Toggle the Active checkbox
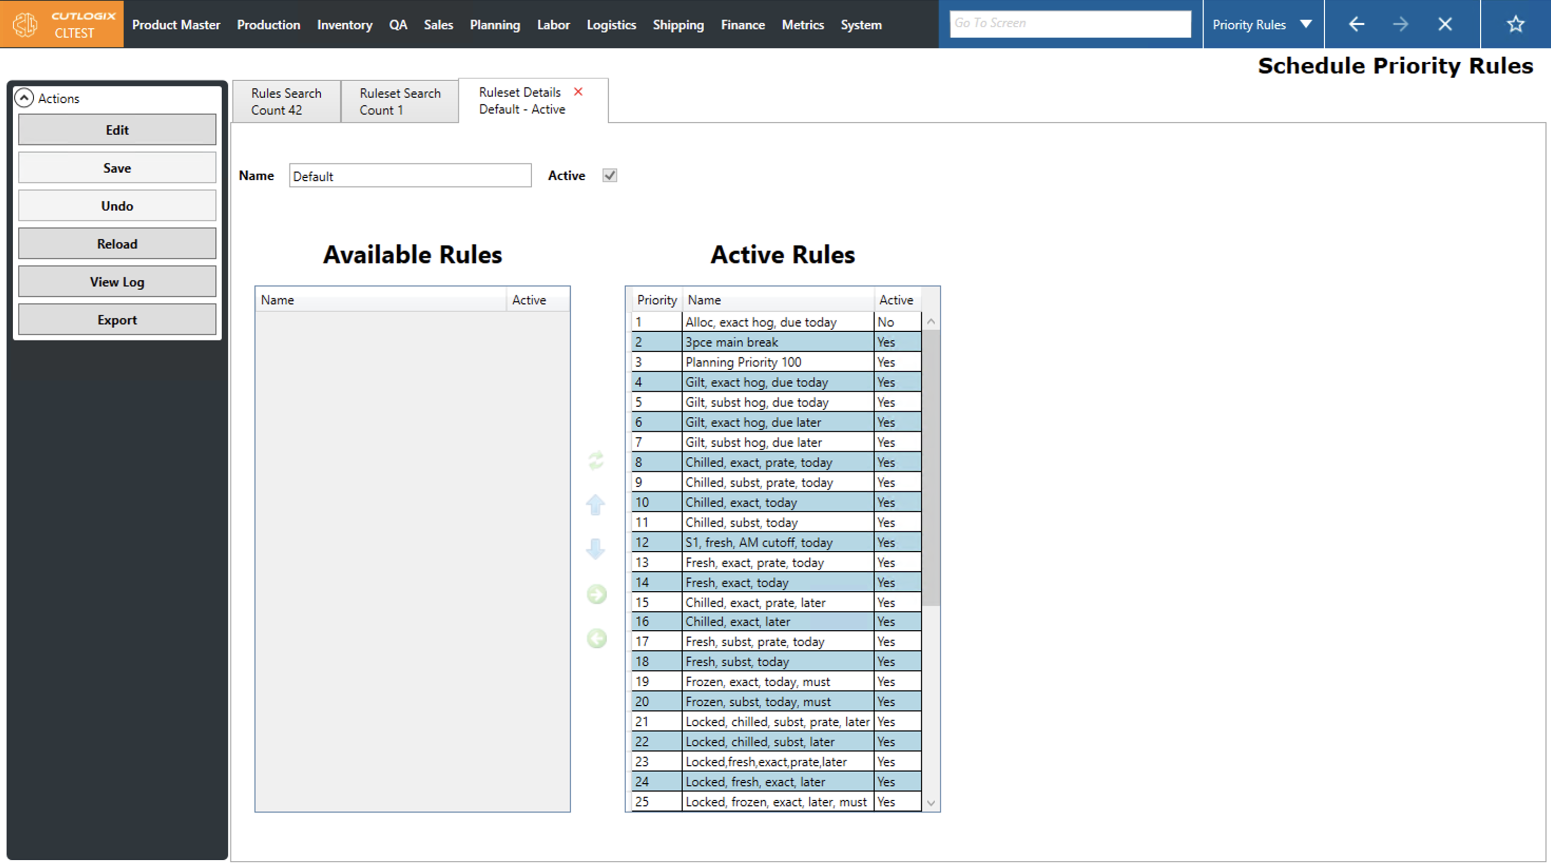Screen dimensions: 1551x864 pos(609,175)
